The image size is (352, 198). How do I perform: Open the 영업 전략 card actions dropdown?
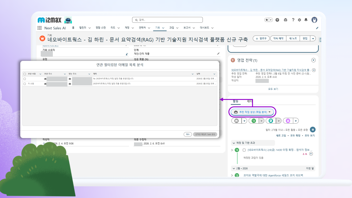coord(313,60)
